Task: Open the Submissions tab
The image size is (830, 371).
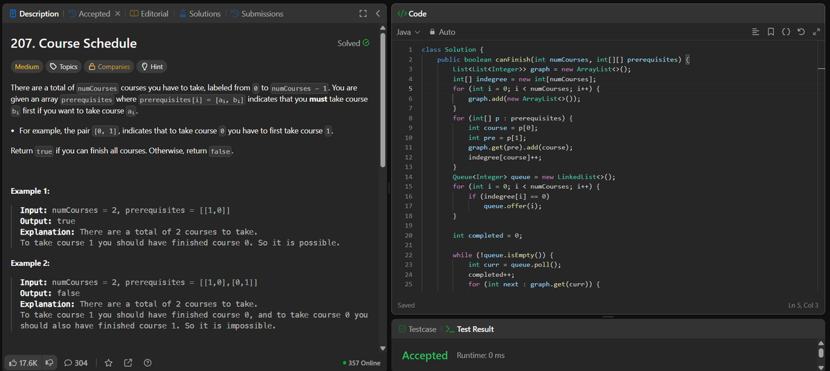Action: pos(257,14)
